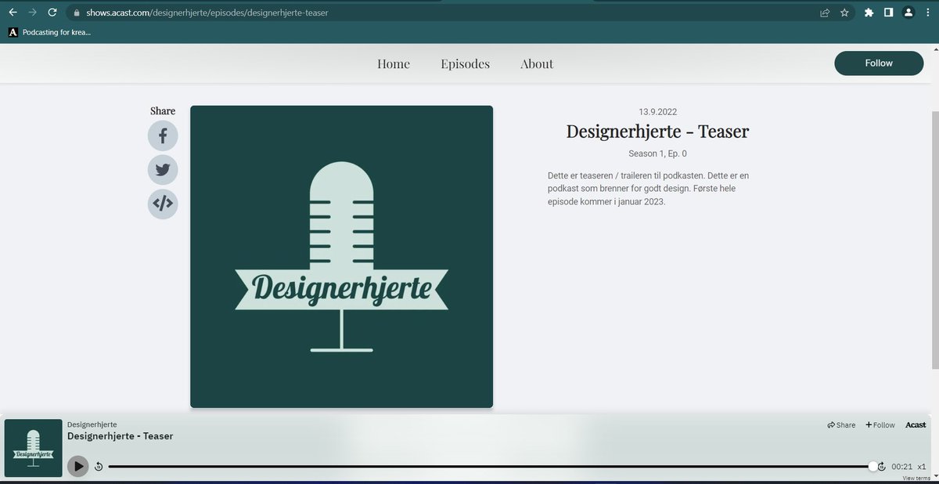Screen dimensions: 939x484
Task: Click the dark green Follow button
Action: [879, 63]
